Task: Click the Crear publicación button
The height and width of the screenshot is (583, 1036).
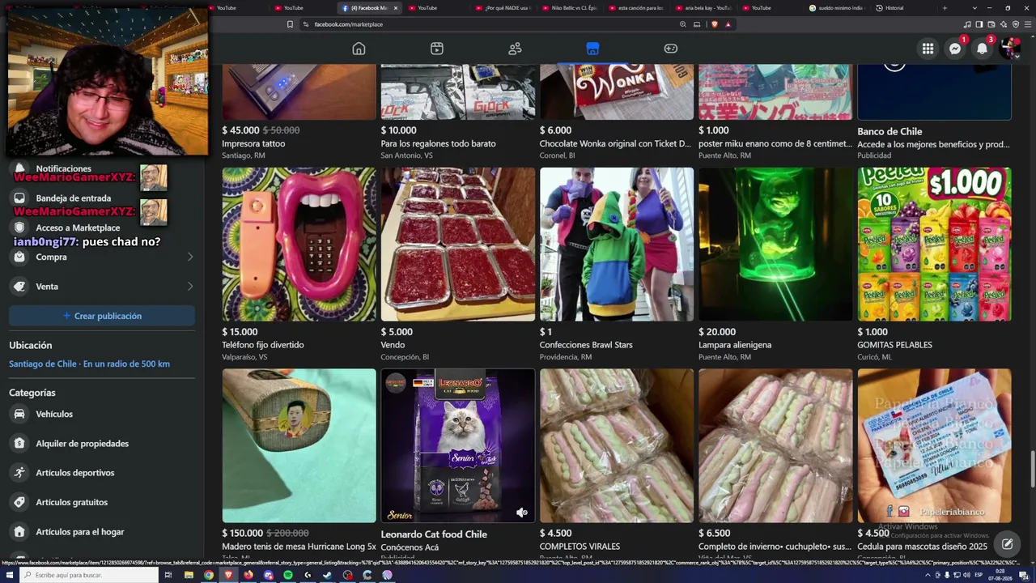Action: click(102, 316)
